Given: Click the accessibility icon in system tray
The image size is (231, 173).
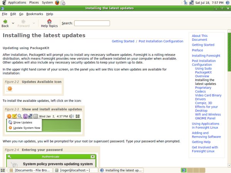Looking at the screenshot, I should 186,3.
